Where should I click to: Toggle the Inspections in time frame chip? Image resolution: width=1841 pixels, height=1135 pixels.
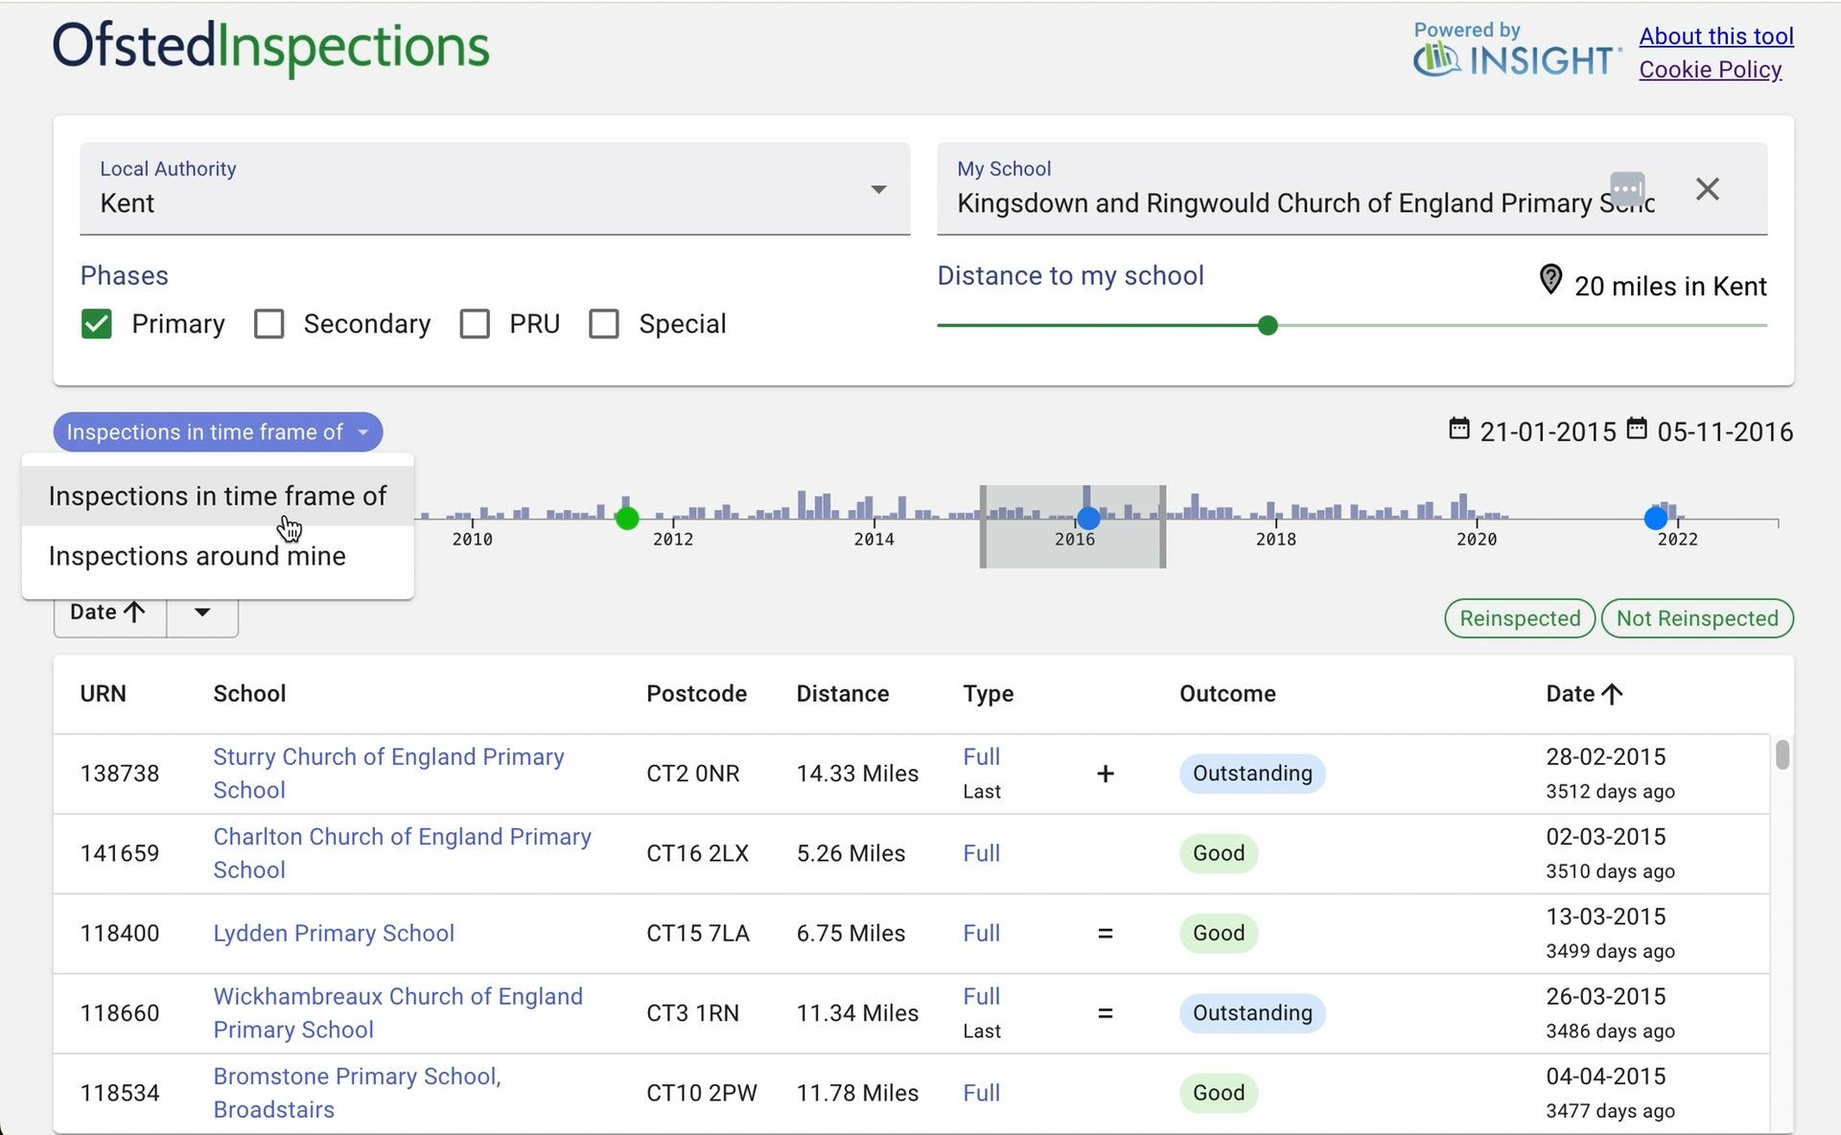click(x=218, y=432)
